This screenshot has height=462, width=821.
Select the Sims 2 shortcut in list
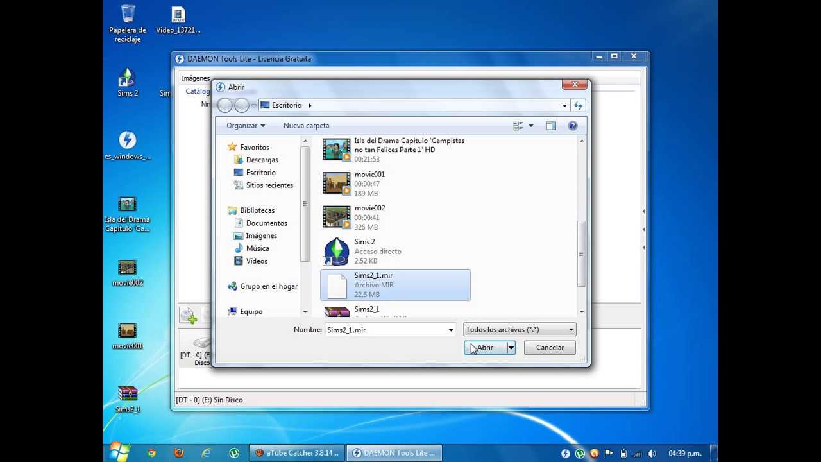pyautogui.click(x=395, y=252)
